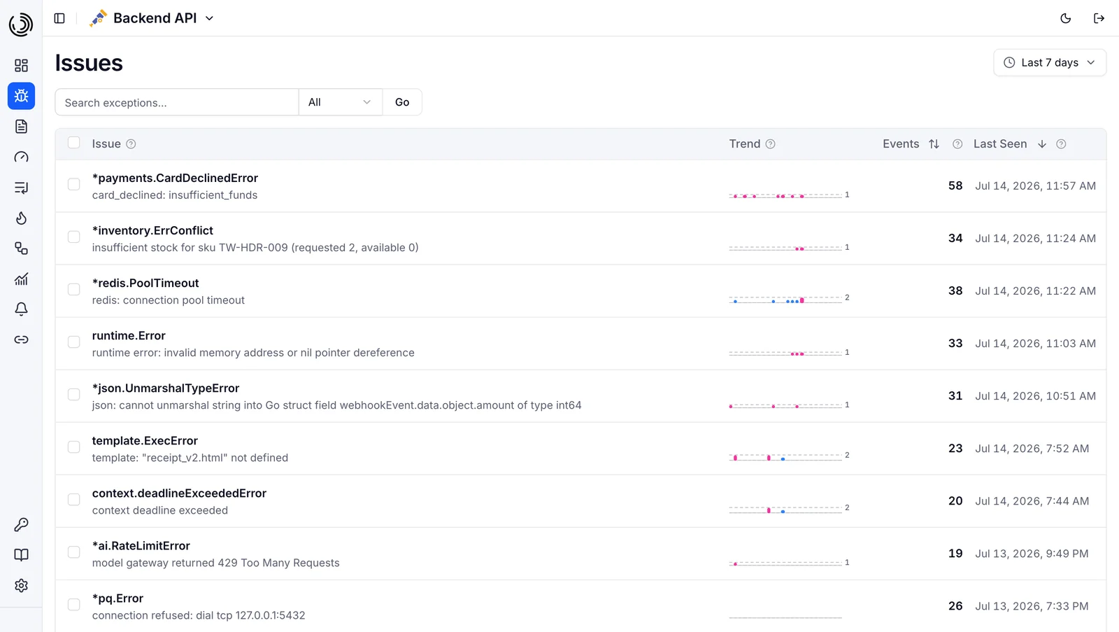Click the Last Seen column header label
Screen dimensions: 1119x632
(1000, 143)
